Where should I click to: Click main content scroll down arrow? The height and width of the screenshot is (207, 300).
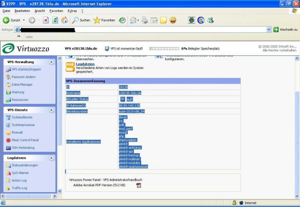click(x=297, y=196)
